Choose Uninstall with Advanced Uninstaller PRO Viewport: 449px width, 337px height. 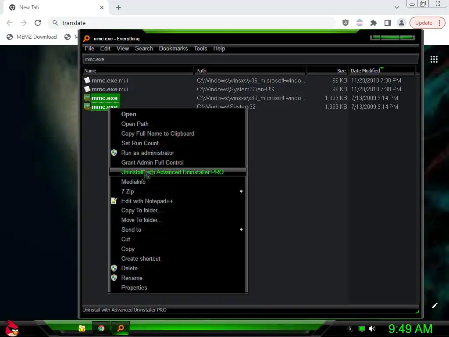178,172
